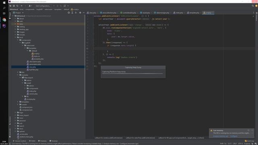Open the Add Configuration dropdown
The image size is (258, 145).
(43, 6)
